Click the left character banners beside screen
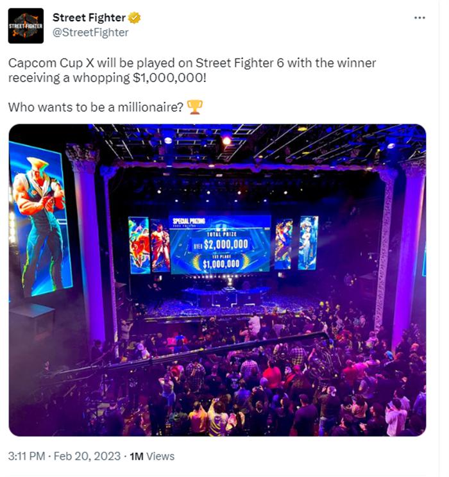449x477 pixels. [x=149, y=245]
